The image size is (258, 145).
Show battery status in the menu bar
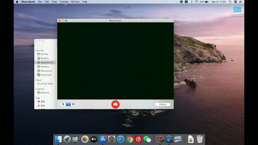[x=204, y=2]
